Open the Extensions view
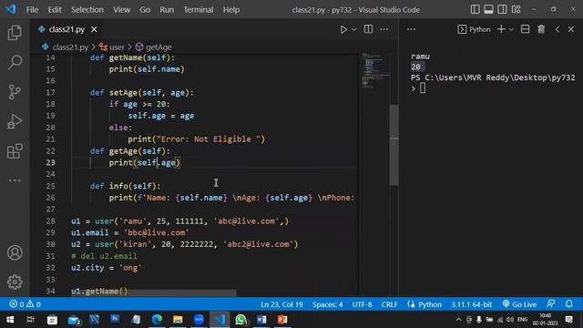This screenshot has height=328, width=583. click(15, 151)
